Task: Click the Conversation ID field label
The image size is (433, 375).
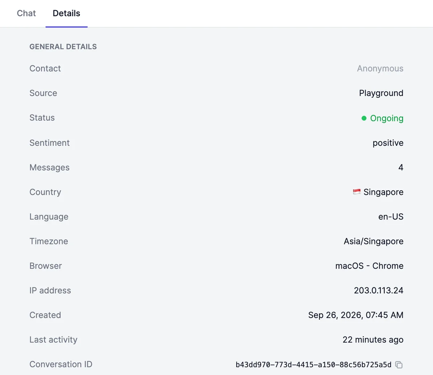Action: (61, 364)
